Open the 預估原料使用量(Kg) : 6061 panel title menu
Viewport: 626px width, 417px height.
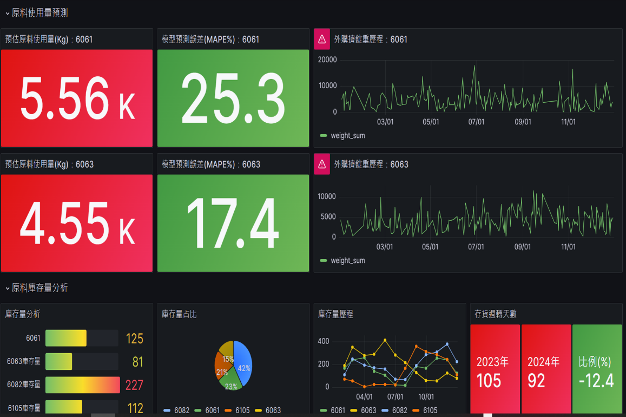pyautogui.click(x=49, y=39)
